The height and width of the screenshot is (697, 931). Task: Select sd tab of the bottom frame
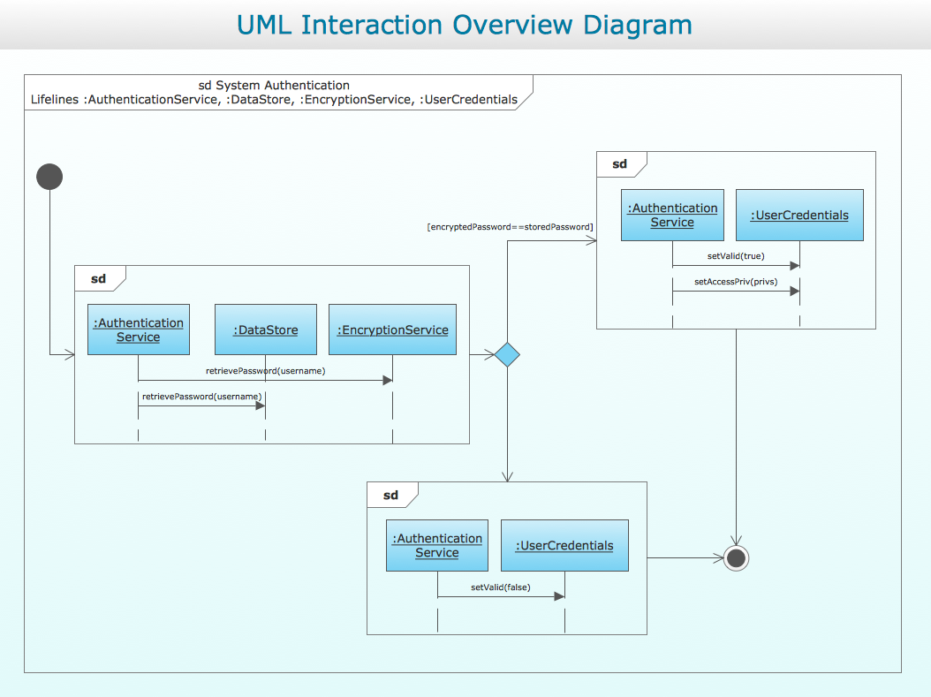pyautogui.click(x=390, y=495)
